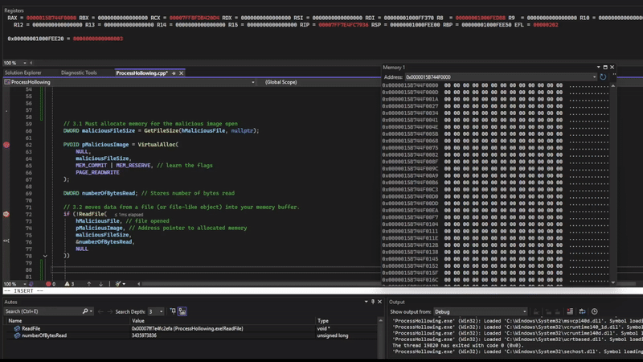This screenshot has height=362, width=643.
Task: Click the Memory scrollbar up arrow
Action: [x=613, y=85]
